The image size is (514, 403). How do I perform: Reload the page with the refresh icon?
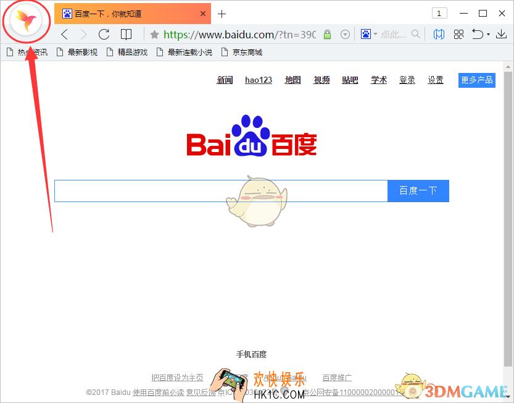click(x=104, y=34)
